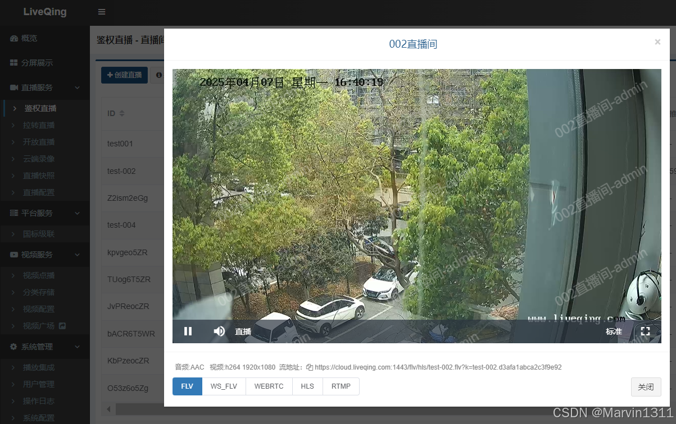Click the 系统管理 gear icon
The width and height of the screenshot is (676, 424).
pos(14,347)
